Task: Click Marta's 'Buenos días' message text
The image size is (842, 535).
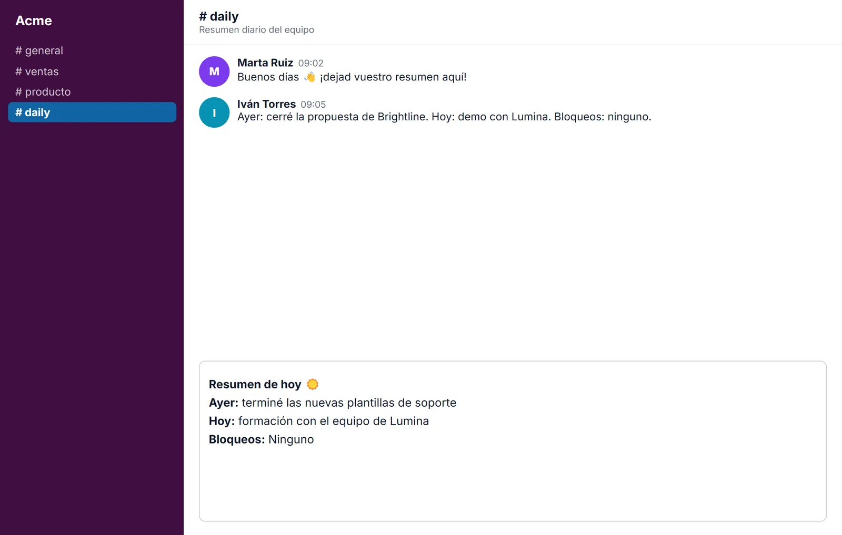Action: coord(352,77)
